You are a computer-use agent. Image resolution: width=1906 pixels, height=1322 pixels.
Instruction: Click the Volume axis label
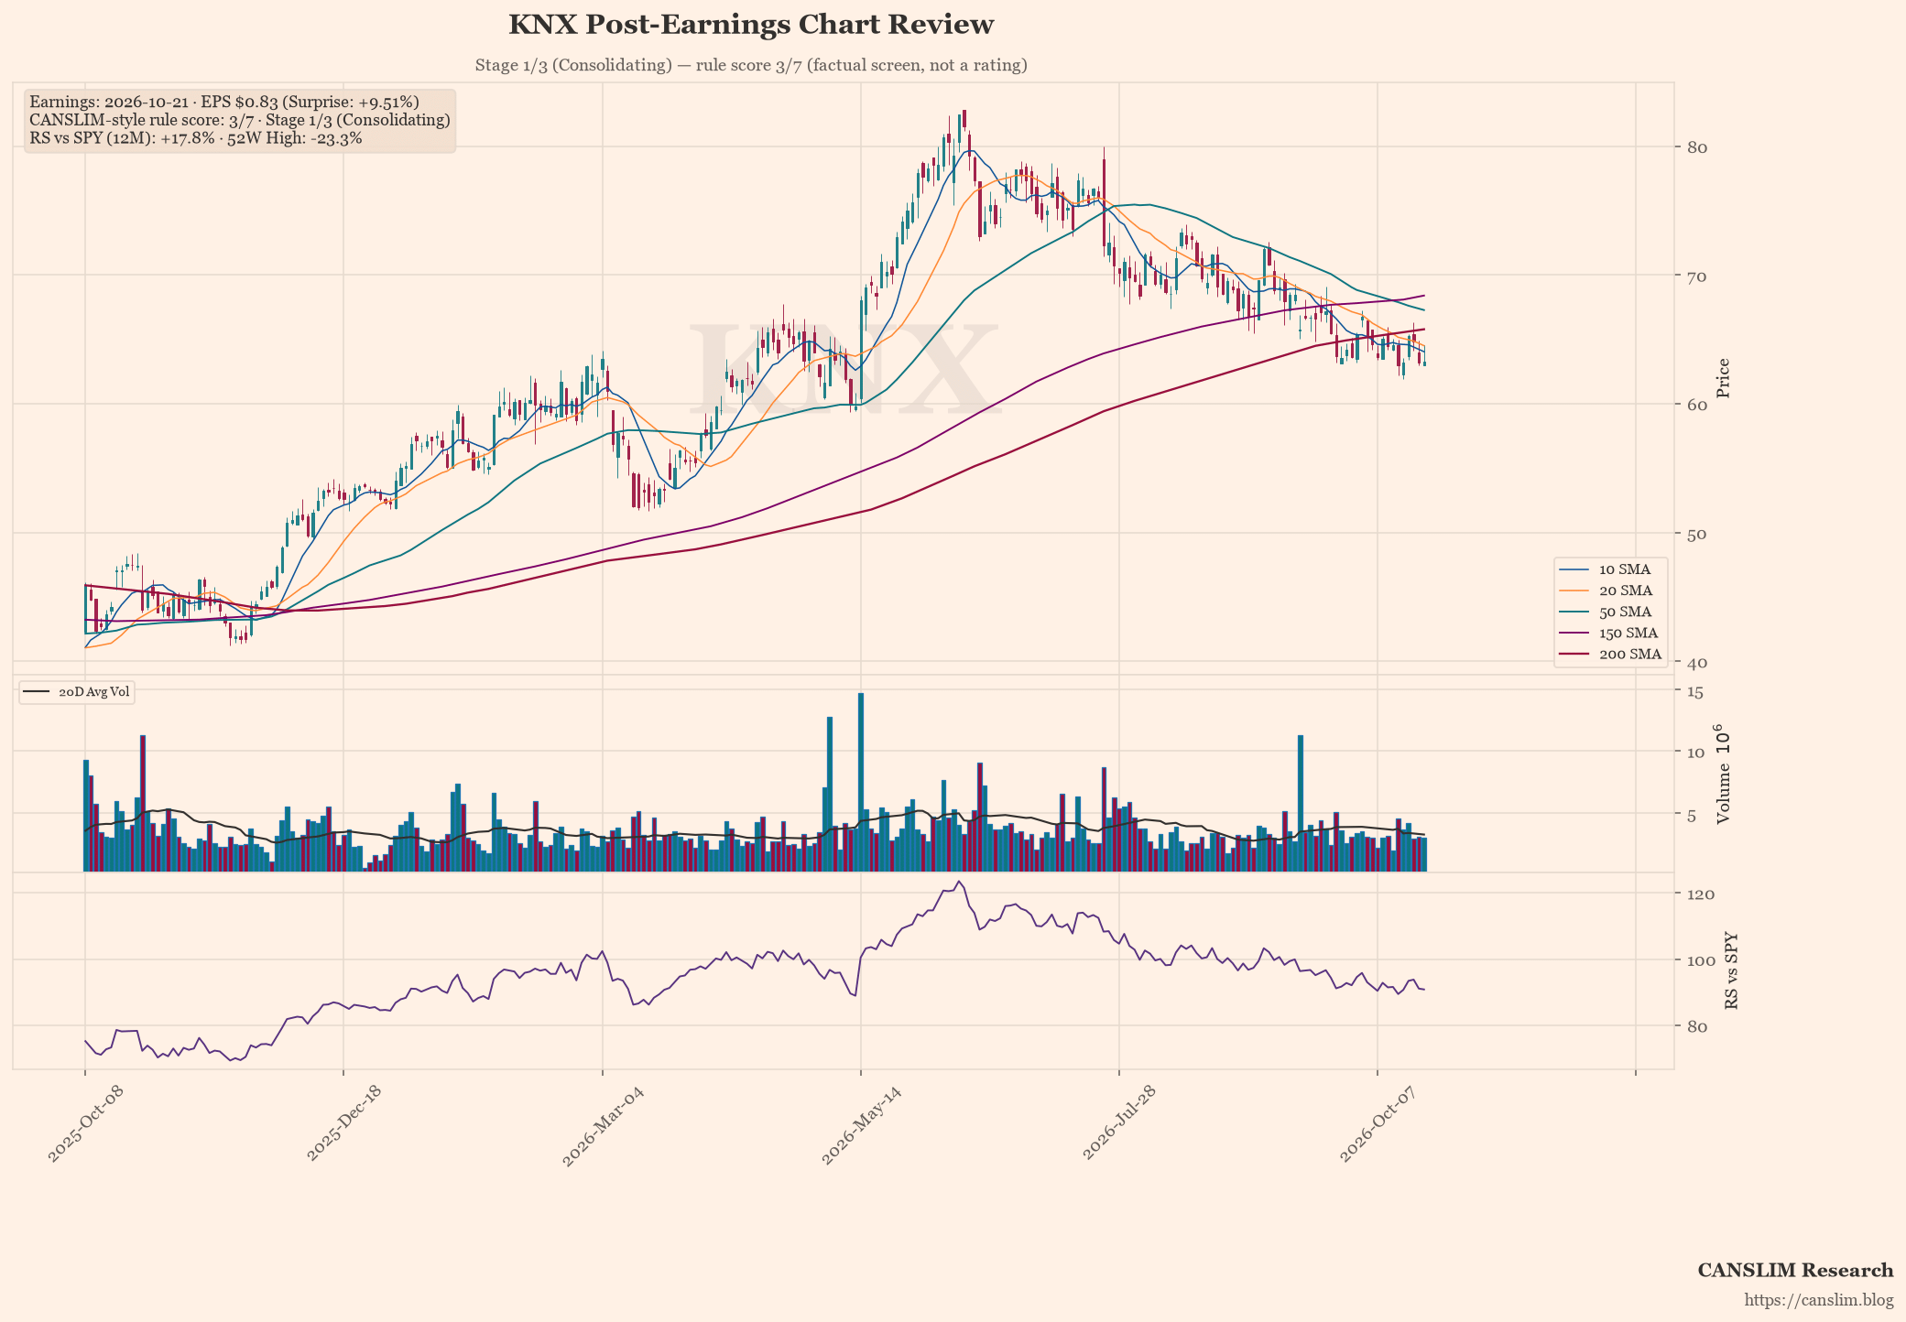click(x=1723, y=775)
